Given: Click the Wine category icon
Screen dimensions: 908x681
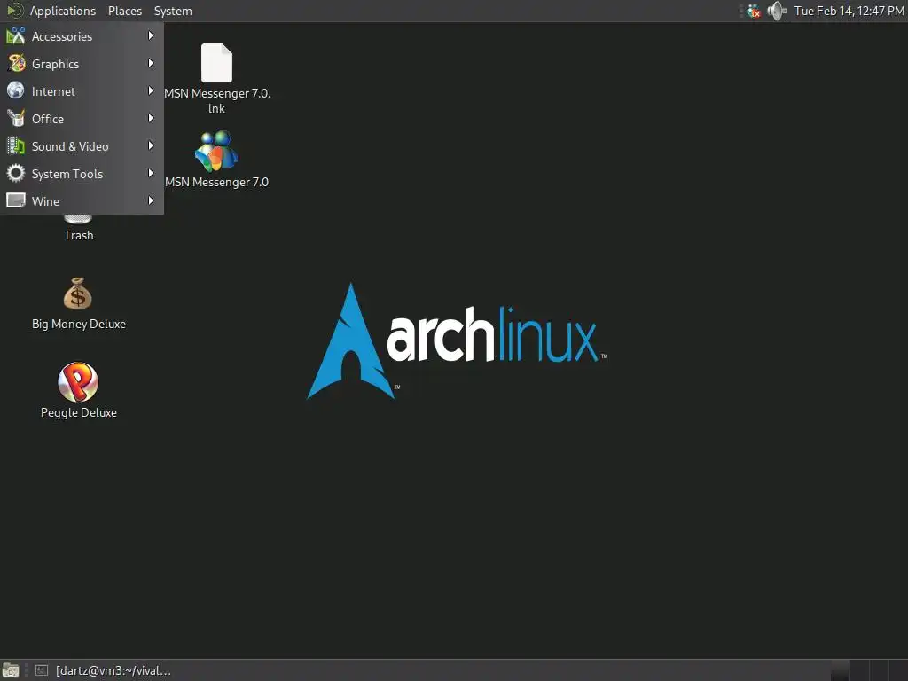Looking at the screenshot, I should pyautogui.click(x=16, y=200).
